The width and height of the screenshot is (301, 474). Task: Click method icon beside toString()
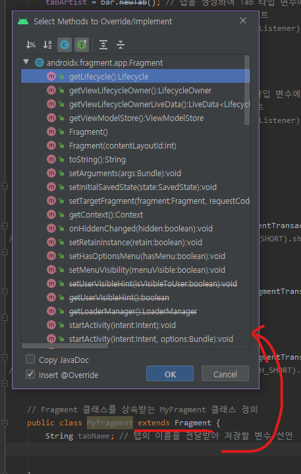(51, 159)
